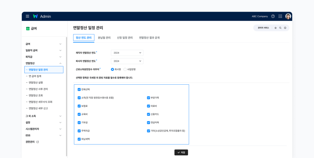This screenshot has width=314, height=158.
Task: Open the apps grid icon
Action: 280,17
